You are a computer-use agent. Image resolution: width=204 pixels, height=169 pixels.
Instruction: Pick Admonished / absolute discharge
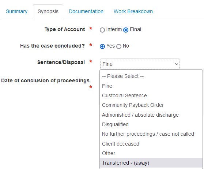click(151, 115)
